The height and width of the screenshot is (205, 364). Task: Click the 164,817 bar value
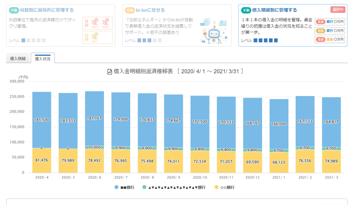[x=331, y=122]
